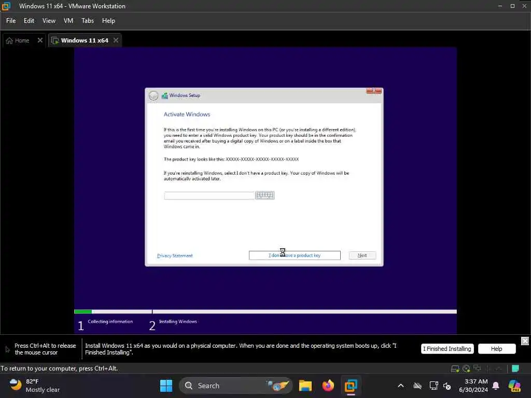This screenshot has height=398, width=531.
Task: Click the Next button in Windows Setup
Action: [x=362, y=255]
